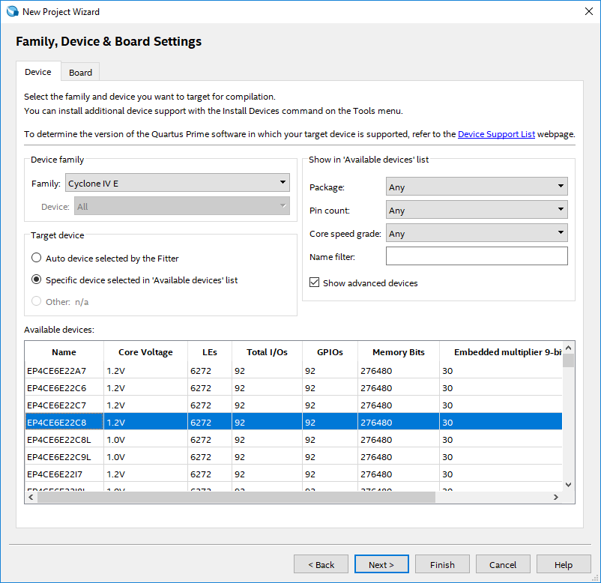Click the Finish button

(442, 564)
